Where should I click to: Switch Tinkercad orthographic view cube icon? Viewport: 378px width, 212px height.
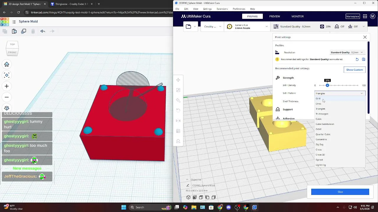click(x=7, y=108)
